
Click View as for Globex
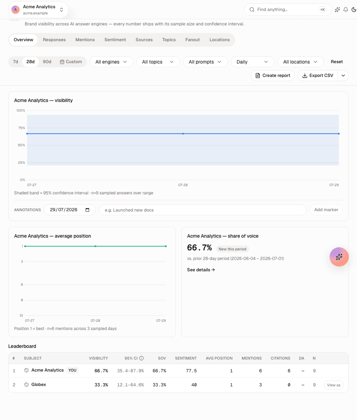[x=334, y=385]
